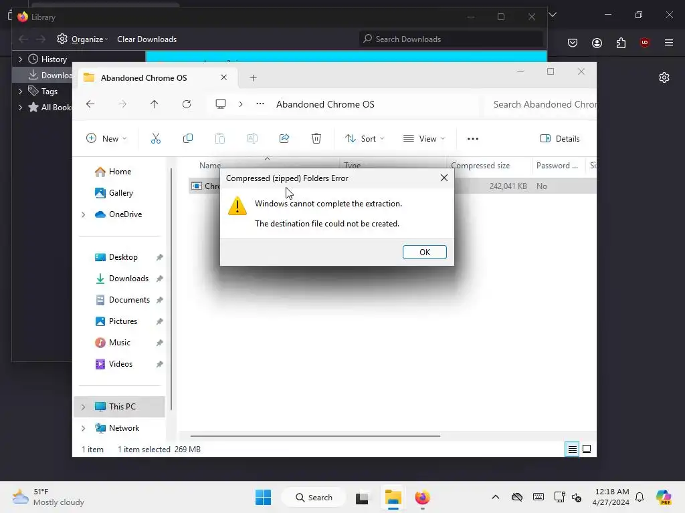
Task: Click the Abandoned Chrome OS address breadcrumb
Action: point(325,104)
